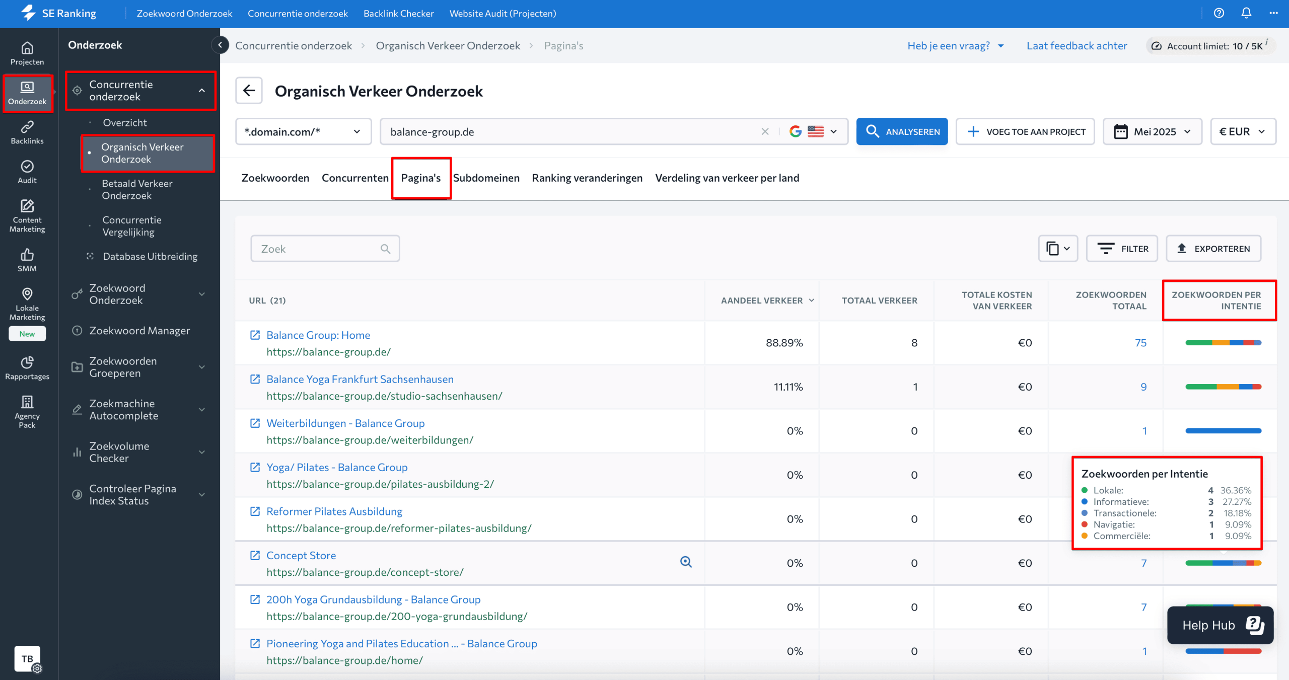
Task: Open Projecten in the left sidebar
Action: click(27, 53)
